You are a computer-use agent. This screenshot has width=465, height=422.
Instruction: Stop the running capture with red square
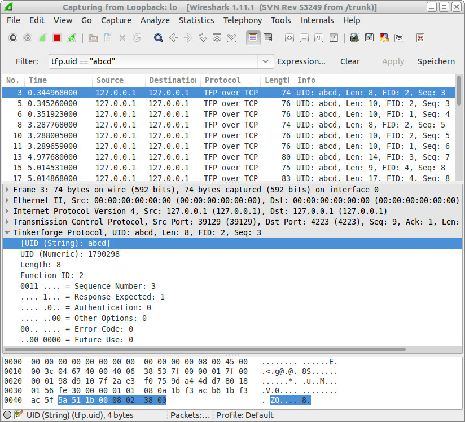coord(57,38)
